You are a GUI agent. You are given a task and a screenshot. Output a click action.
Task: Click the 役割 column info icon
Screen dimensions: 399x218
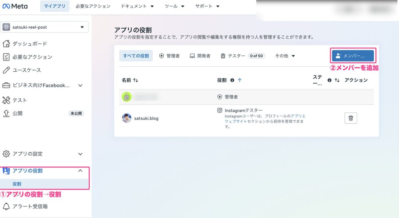[232, 80]
